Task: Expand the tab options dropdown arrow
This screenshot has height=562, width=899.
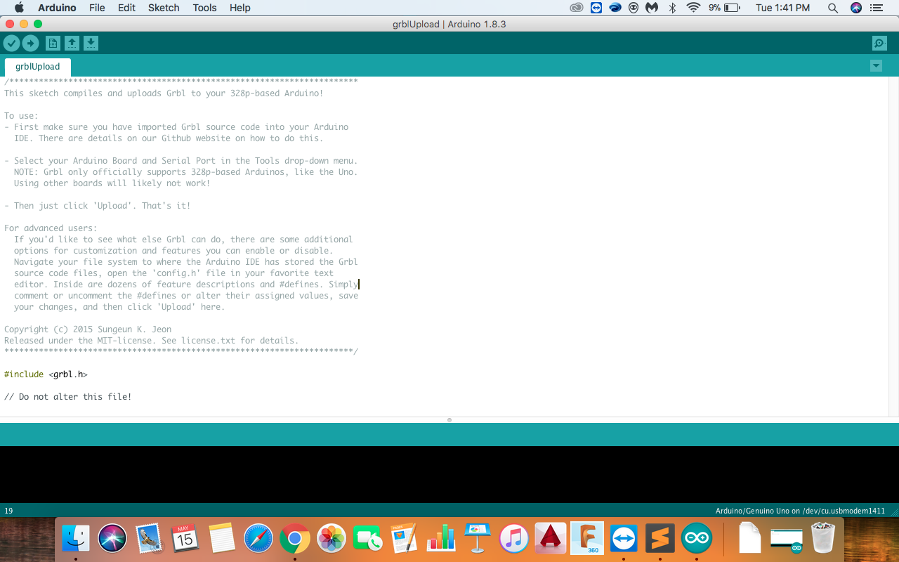Action: (x=876, y=66)
